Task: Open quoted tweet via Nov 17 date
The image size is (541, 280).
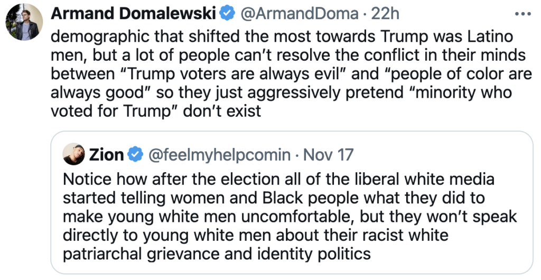Action: pyautogui.click(x=329, y=155)
